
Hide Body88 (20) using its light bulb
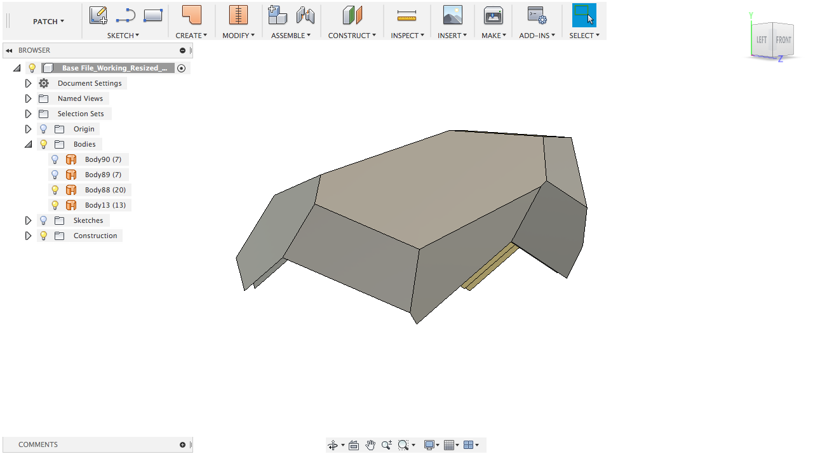click(55, 190)
